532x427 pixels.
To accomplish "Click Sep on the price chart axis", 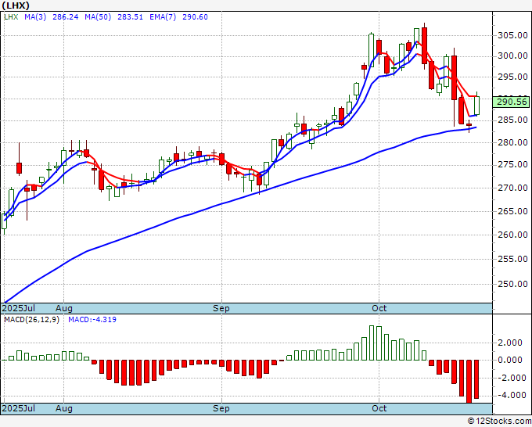I will 221,308.
